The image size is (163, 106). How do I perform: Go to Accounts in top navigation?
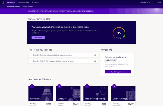pos(36,2)
